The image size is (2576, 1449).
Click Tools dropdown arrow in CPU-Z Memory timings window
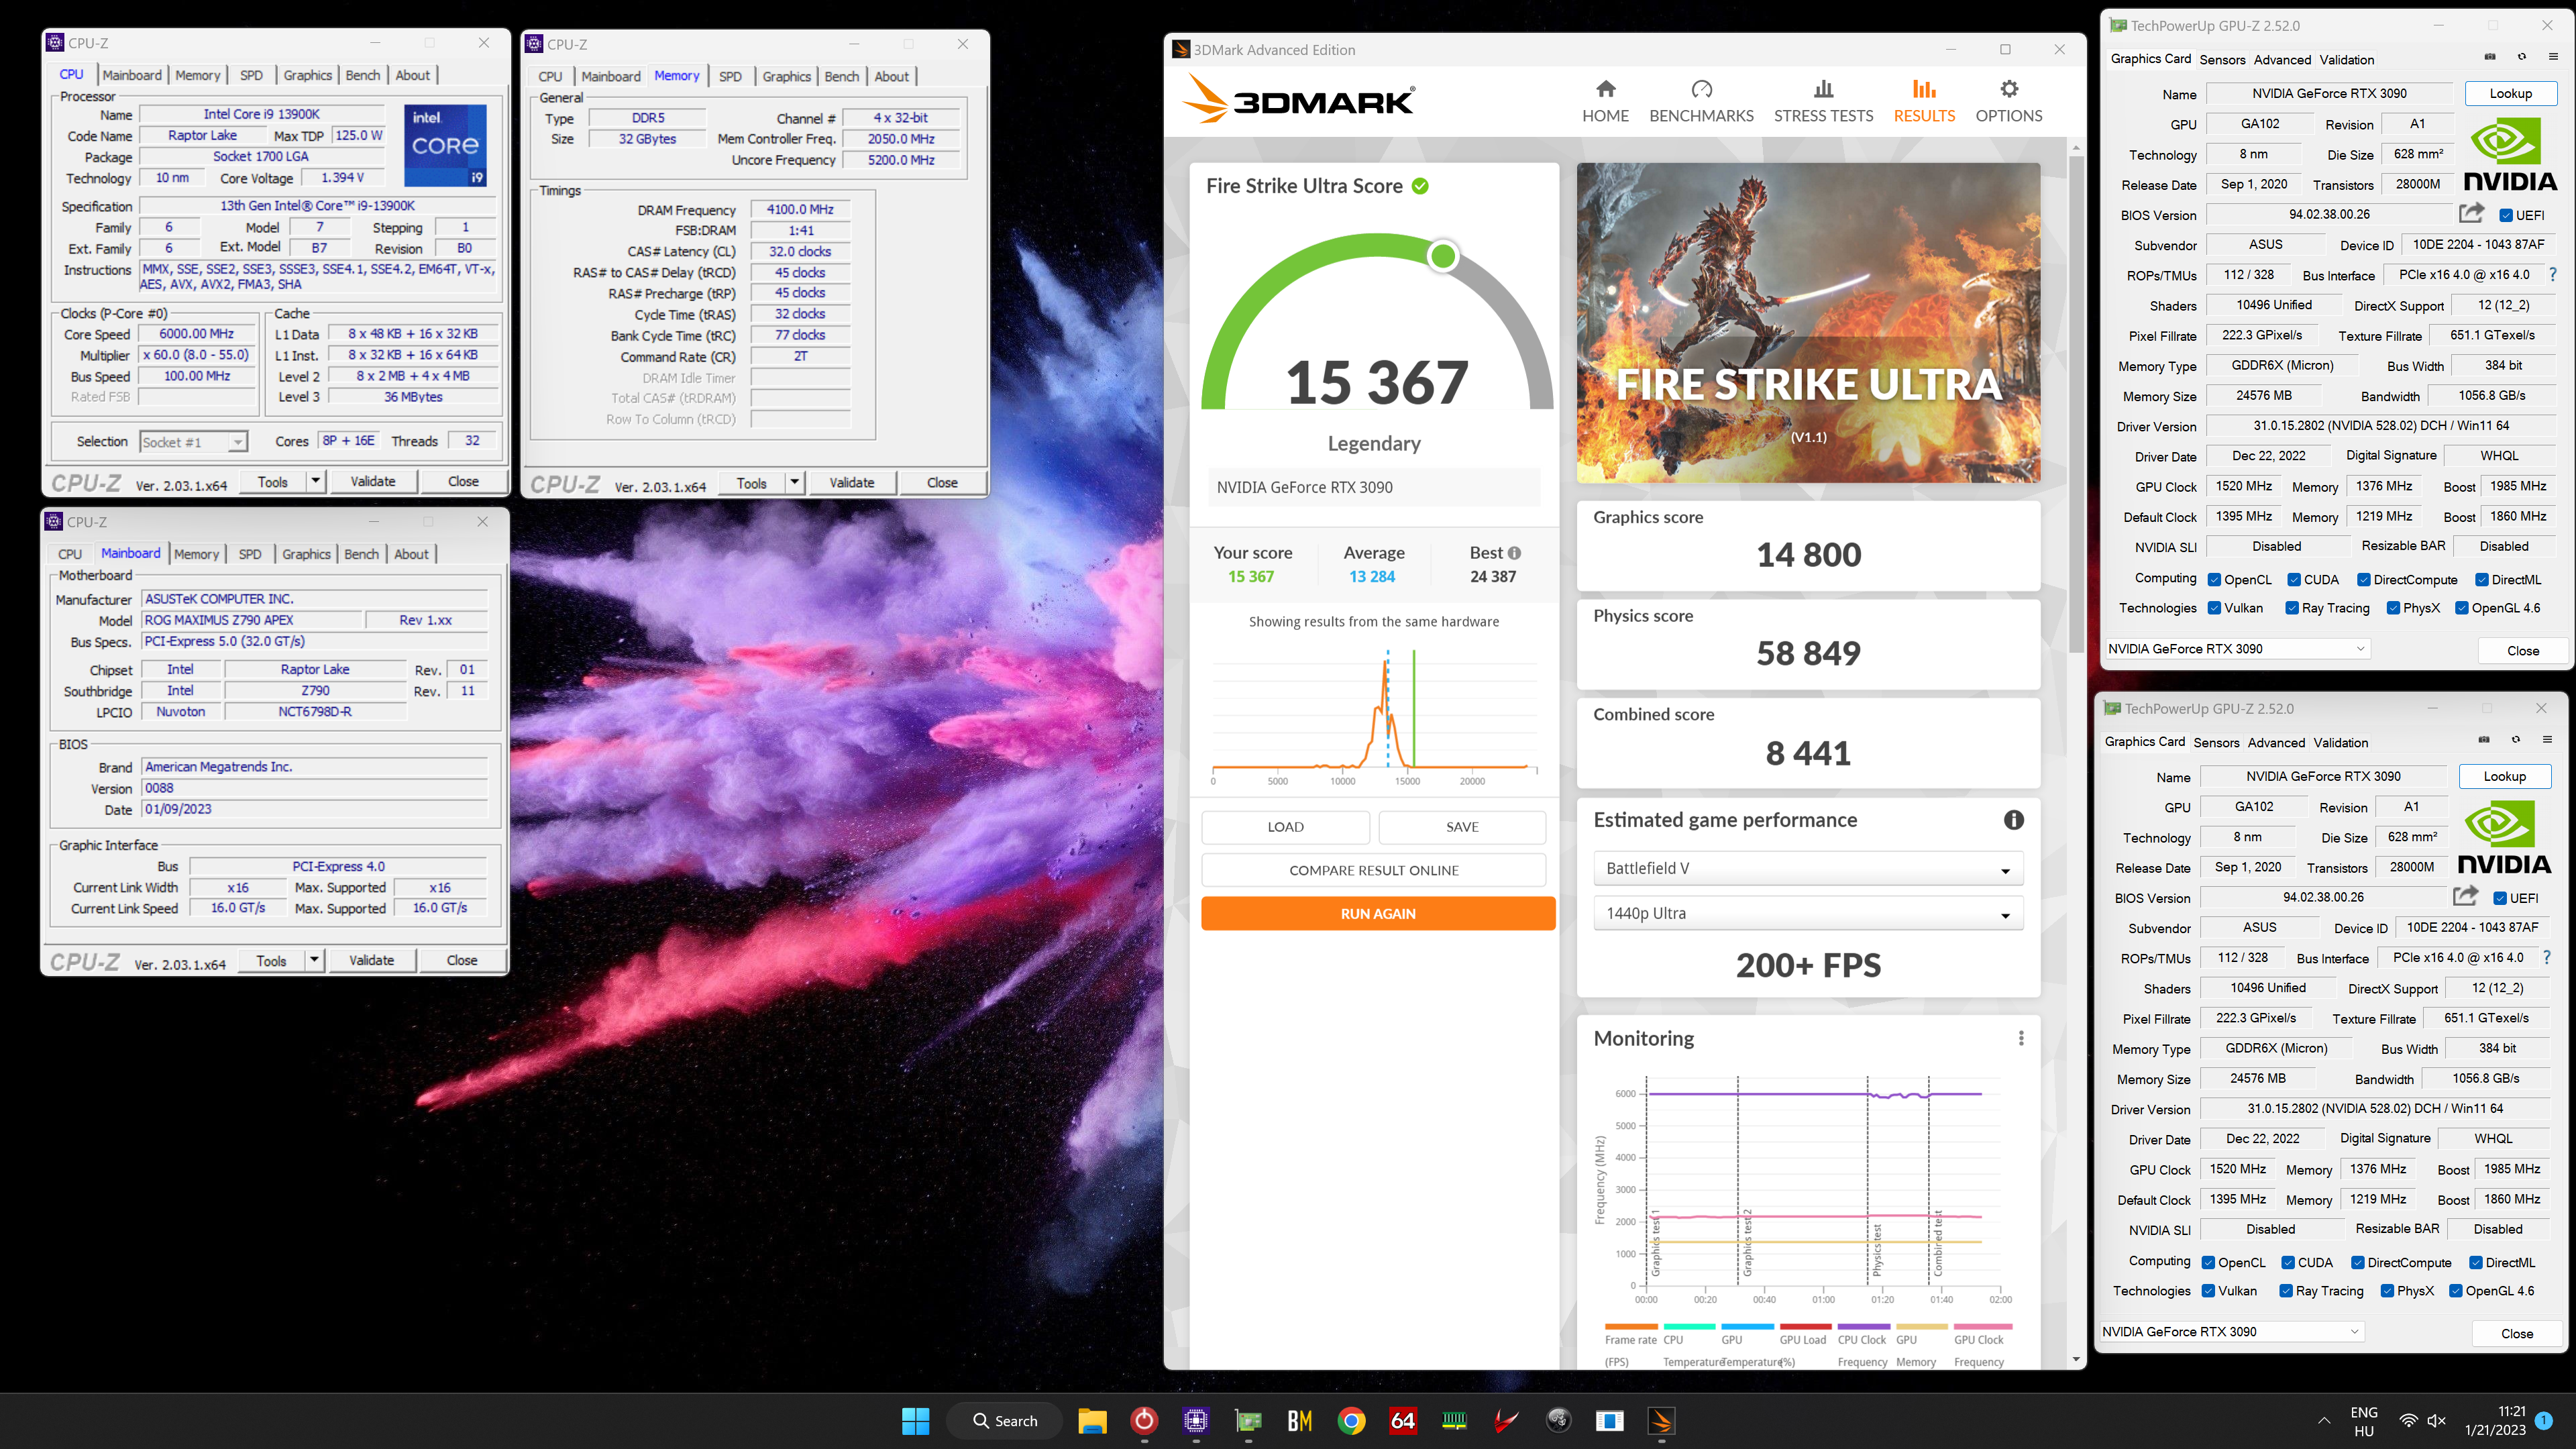[794, 482]
